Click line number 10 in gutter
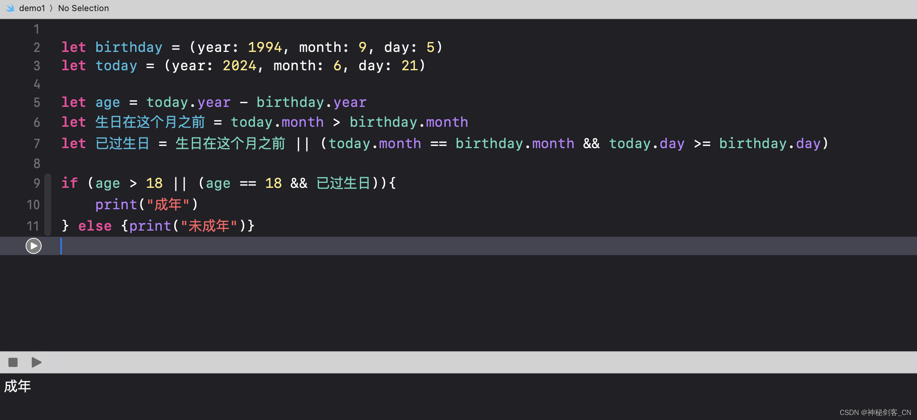The image size is (917, 420). [x=34, y=205]
